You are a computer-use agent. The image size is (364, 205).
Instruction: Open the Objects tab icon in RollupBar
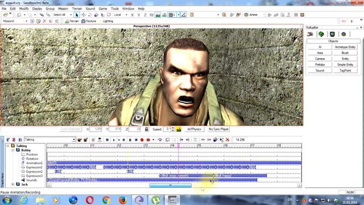[x=310, y=34]
